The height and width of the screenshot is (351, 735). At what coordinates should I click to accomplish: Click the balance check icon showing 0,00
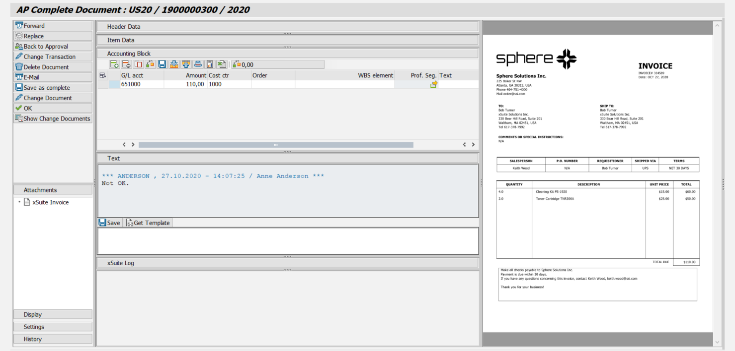[x=239, y=64]
